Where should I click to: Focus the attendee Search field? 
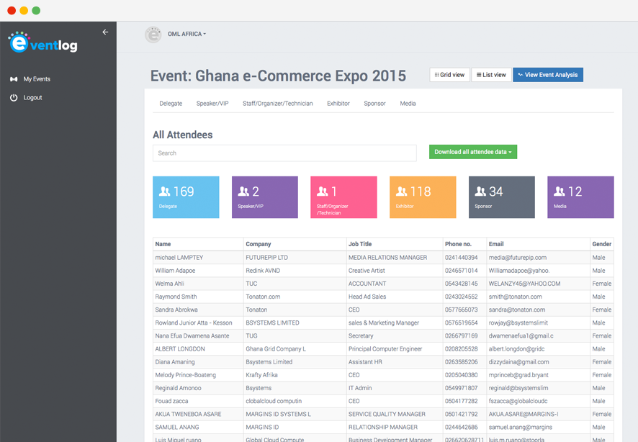coord(284,153)
